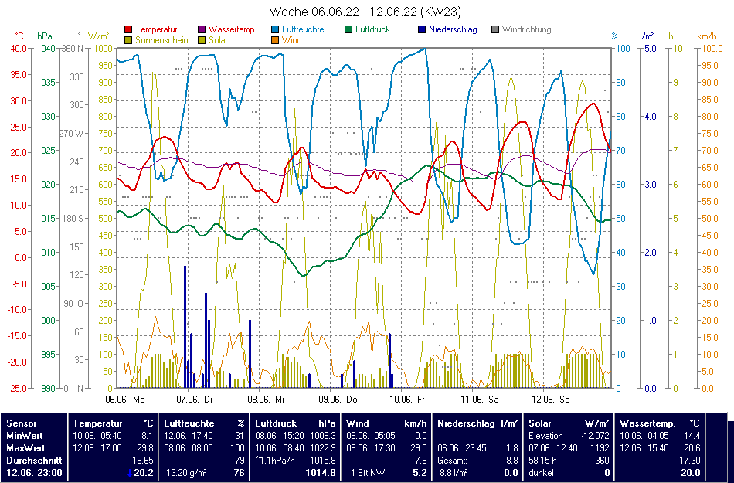Image resolution: width=734 pixels, height=483 pixels.
Task: Click the '12.06. 23:00' timestamp row label
Action: (x=34, y=473)
